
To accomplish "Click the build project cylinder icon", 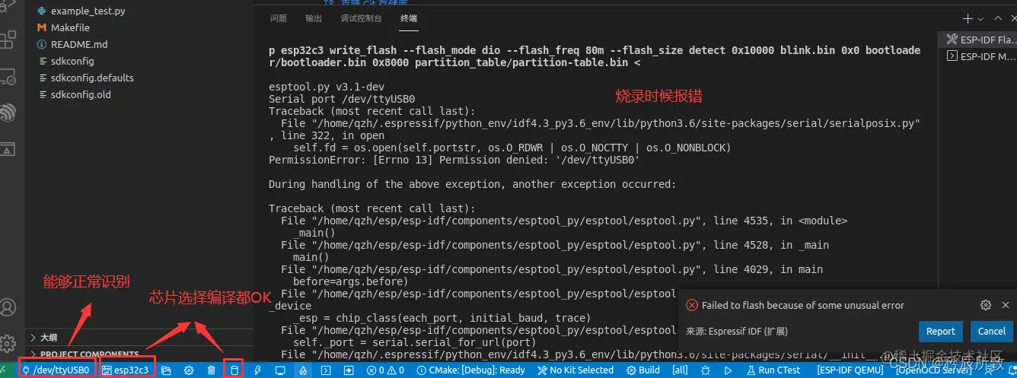I will pos(234,370).
